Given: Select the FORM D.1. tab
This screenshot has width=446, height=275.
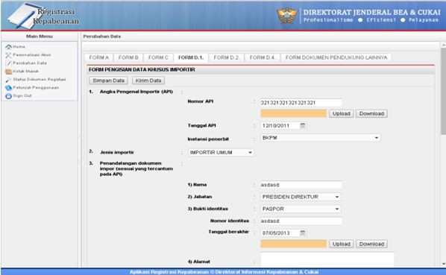Looking at the screenshot, I should click(191, 57).
